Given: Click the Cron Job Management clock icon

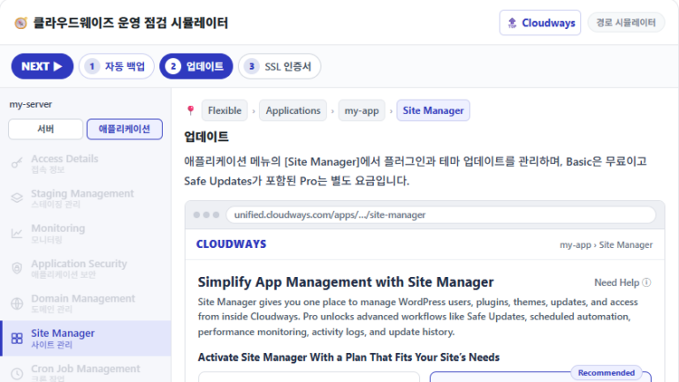Looking at the screenshot, I should (x=17, y=373).
